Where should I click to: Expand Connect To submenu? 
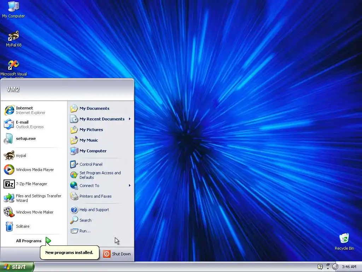pyautogui.click(x=101, y=186)
